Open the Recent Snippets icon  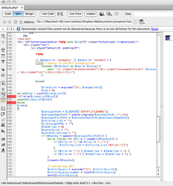point(3,125)
